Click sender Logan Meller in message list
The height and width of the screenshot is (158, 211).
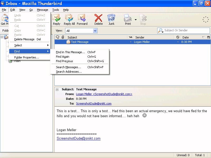(142, 42)
